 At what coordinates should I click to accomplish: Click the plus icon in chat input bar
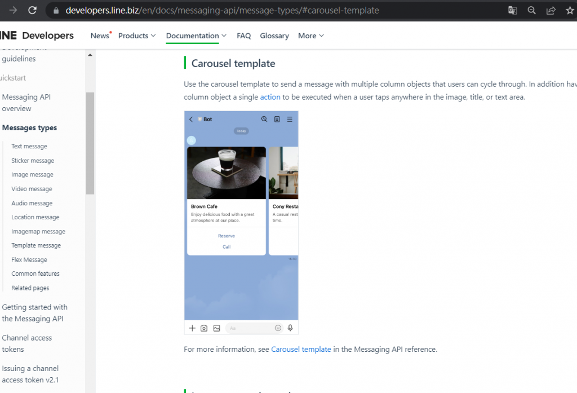coord(192,328)
